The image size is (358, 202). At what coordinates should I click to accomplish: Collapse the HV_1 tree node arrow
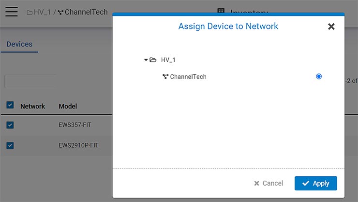(x=146, y=60)
